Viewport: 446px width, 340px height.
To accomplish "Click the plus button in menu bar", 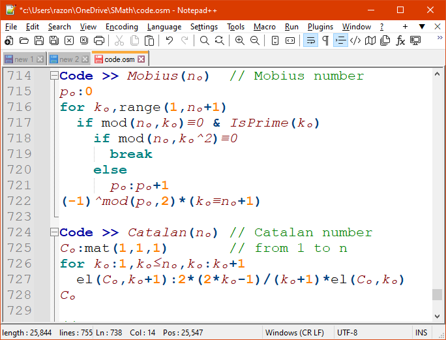I will coord(405,27).
